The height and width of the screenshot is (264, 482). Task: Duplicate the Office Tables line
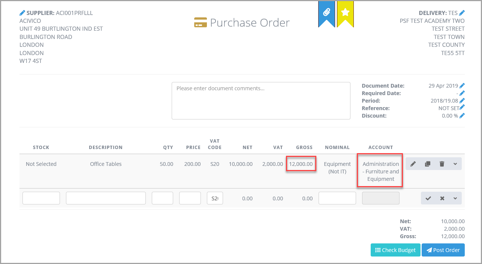(x=427, y=164)
